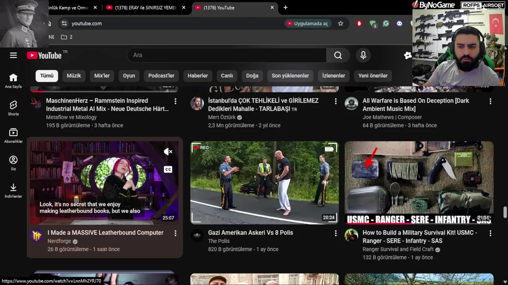Select the Podcast'ler filter chip
This screenshot has width=508, height=285.
[x=162, y=76]
